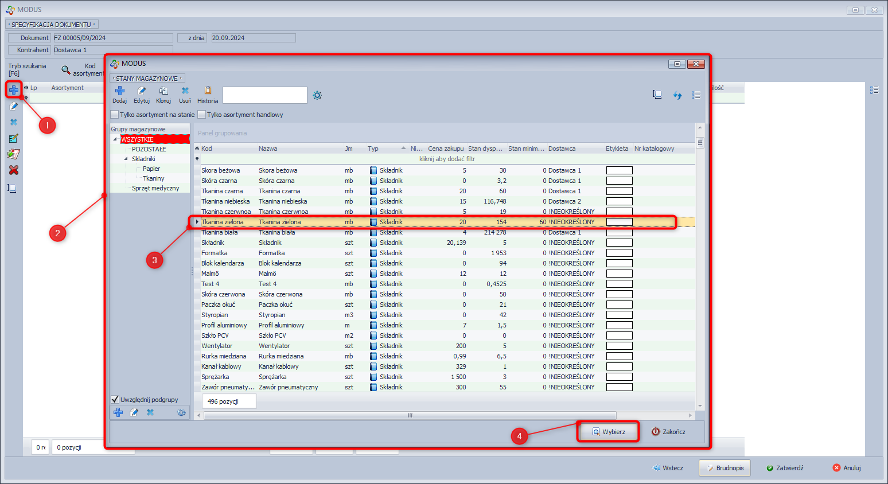Enable Tylko asortyment na stanie checkbox
Screen dimensions: 888x484
point(115,115)
